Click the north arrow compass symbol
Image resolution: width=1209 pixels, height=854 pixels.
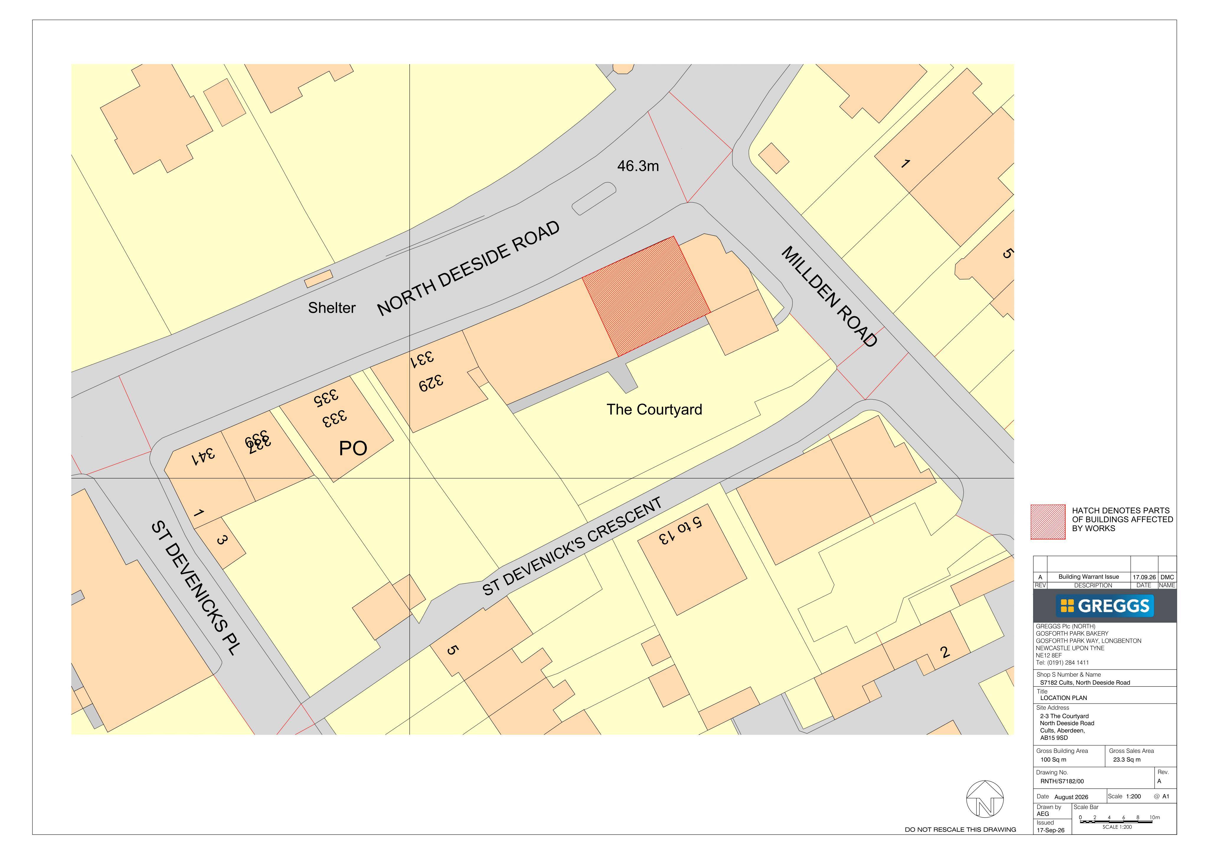[x=984, y=799]
